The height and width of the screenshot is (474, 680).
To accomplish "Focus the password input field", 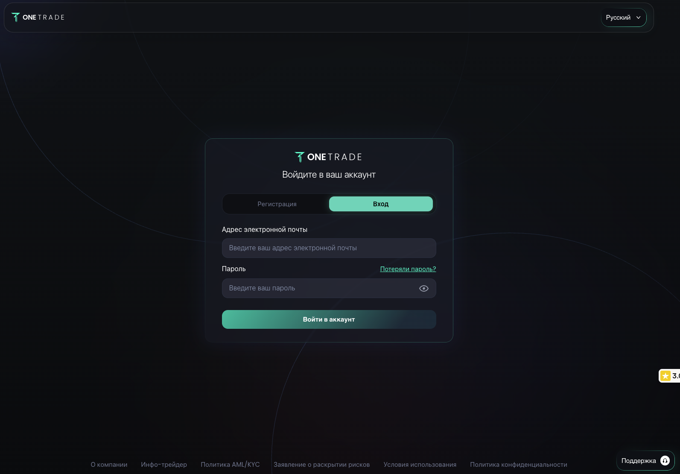I will [329, 288].
